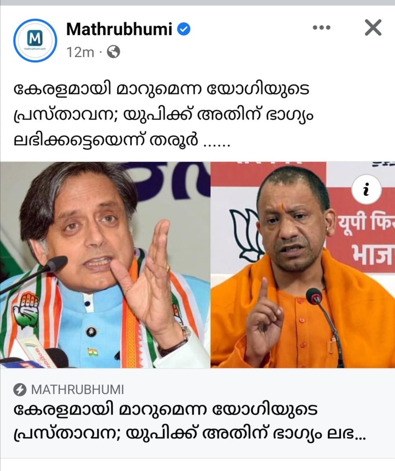395x471 pixels.
Task: Click the photo of man in orange robe
Action: [303, 265]
